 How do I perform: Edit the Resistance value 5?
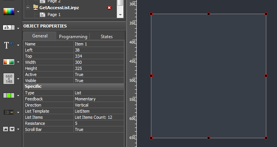(x=99, y=123)
